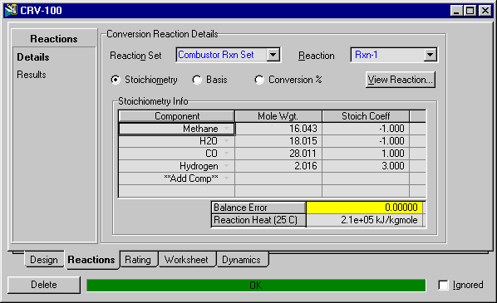Expand the H2O component dropdown
The image size is (497, 303).
[x=226, y=141]
